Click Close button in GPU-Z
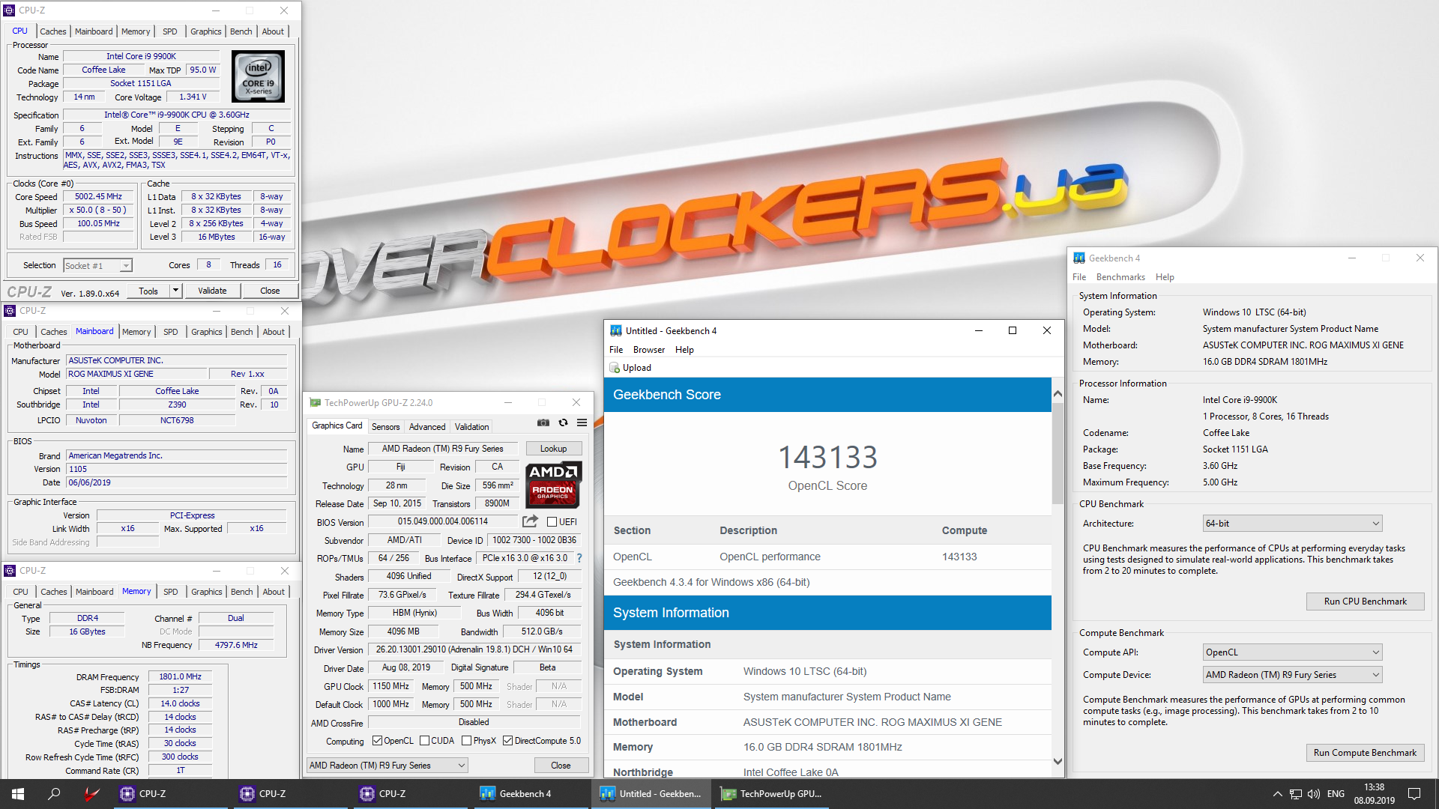The image size is (1439, 809). pos(561,766)
